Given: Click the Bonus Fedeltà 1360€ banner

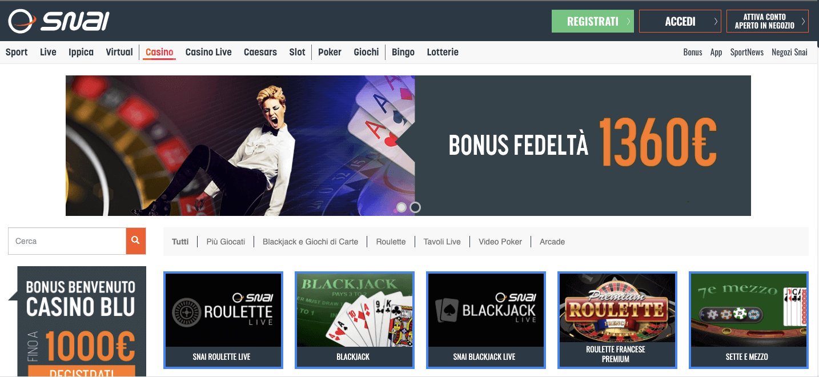Looking at the screenshot, I should 408,146.
